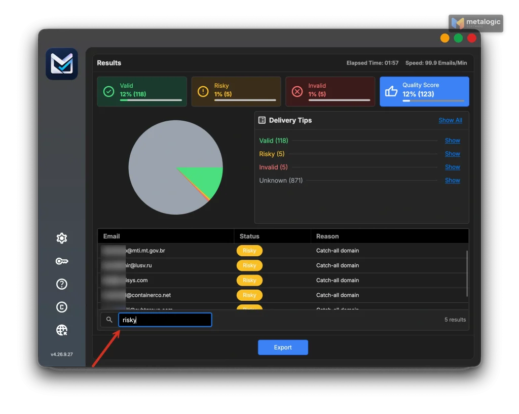Screen dimensions: 519x414
Task: Click the Quality Score thumbs-up icon
Action: (391, 91)
